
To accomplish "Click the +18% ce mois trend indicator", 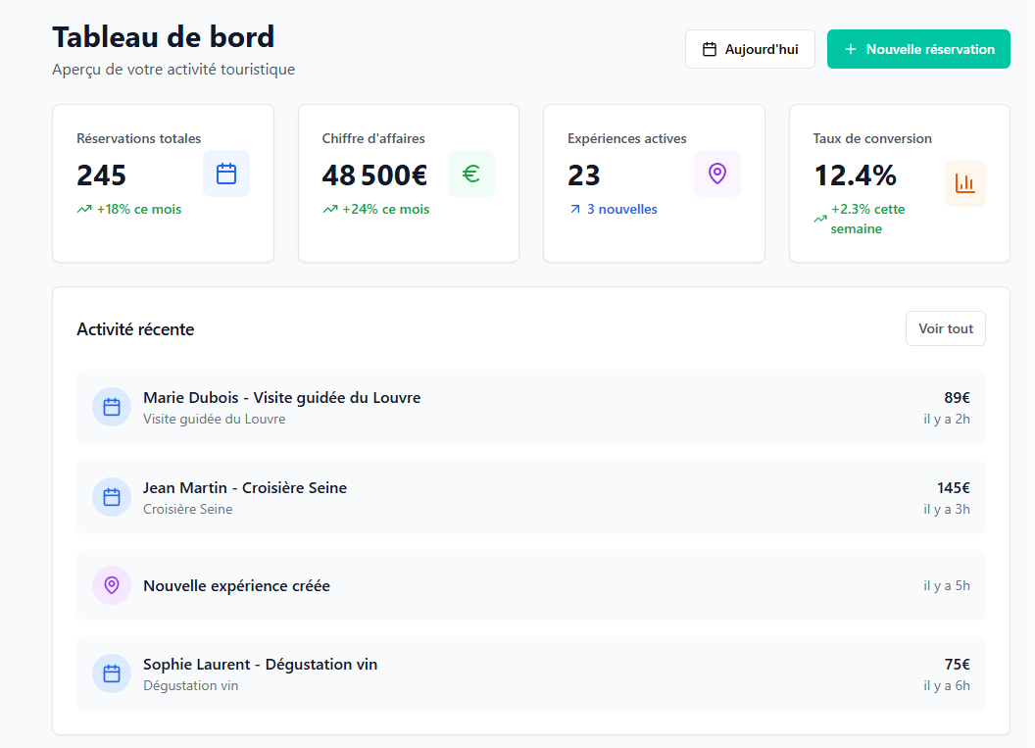I will click(x=138, y=209).
